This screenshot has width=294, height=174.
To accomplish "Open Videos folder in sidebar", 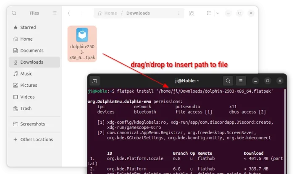I will [34, 97].
